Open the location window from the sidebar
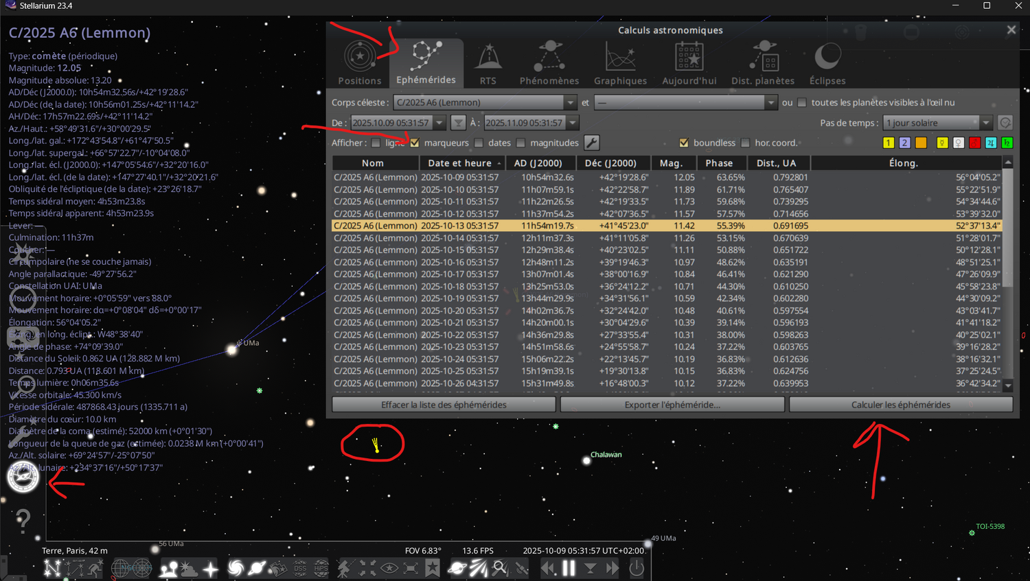 tap(23, 254)
